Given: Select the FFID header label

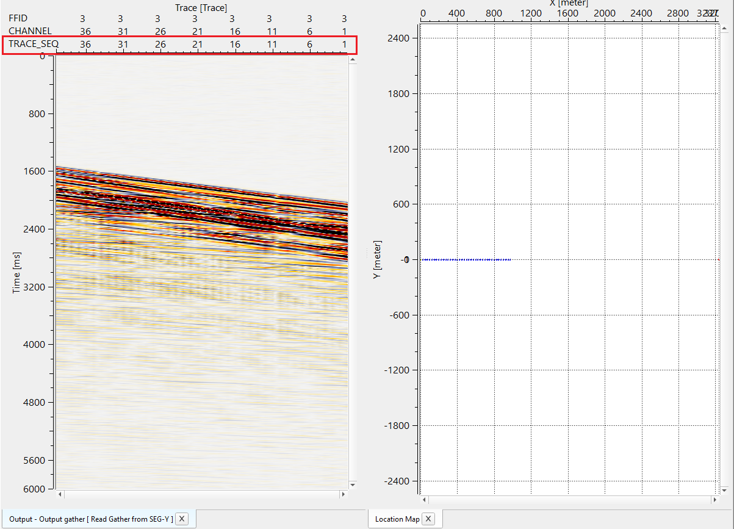Looking at the screenshot, I should [x=18, y=18].
